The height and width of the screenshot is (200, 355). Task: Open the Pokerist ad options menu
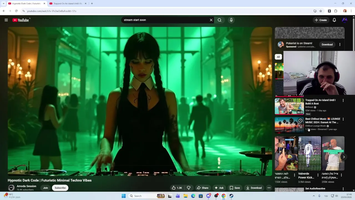pyautogui.click(x=340, y=44)
